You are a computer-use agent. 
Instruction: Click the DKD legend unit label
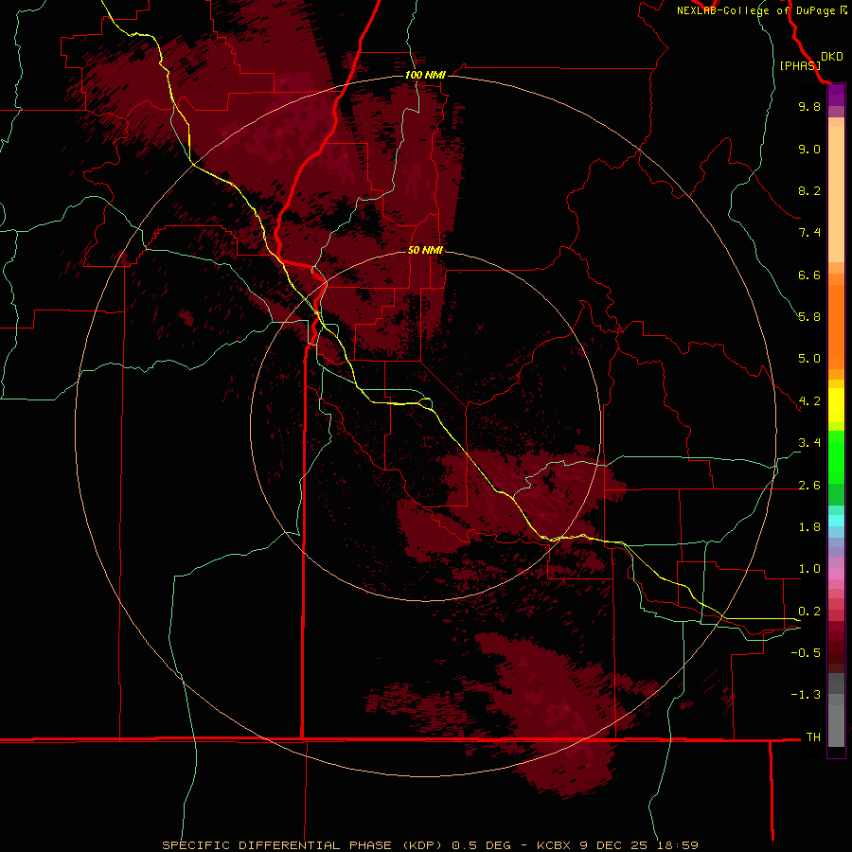832,57
